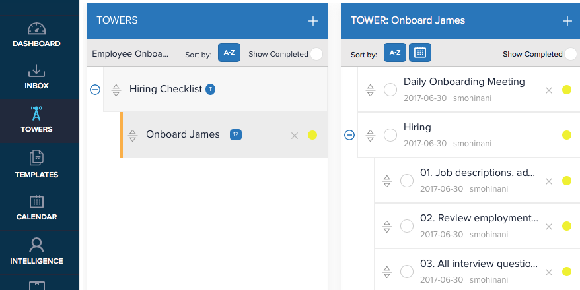
Task: Select the Onboard James tower
Action: pos(183,134)
